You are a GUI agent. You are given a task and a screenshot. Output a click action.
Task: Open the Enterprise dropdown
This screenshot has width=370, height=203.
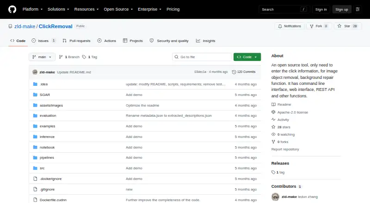(x=149, y=9)
